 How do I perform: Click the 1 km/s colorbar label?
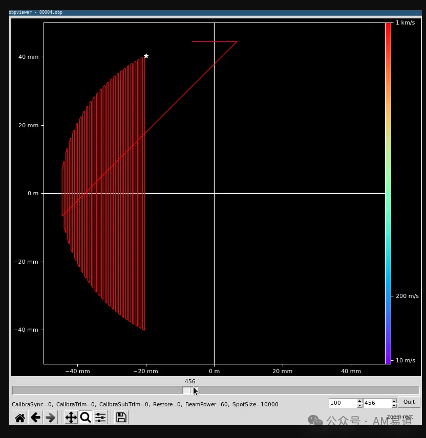pyautogui.click(x=406, y=22)
